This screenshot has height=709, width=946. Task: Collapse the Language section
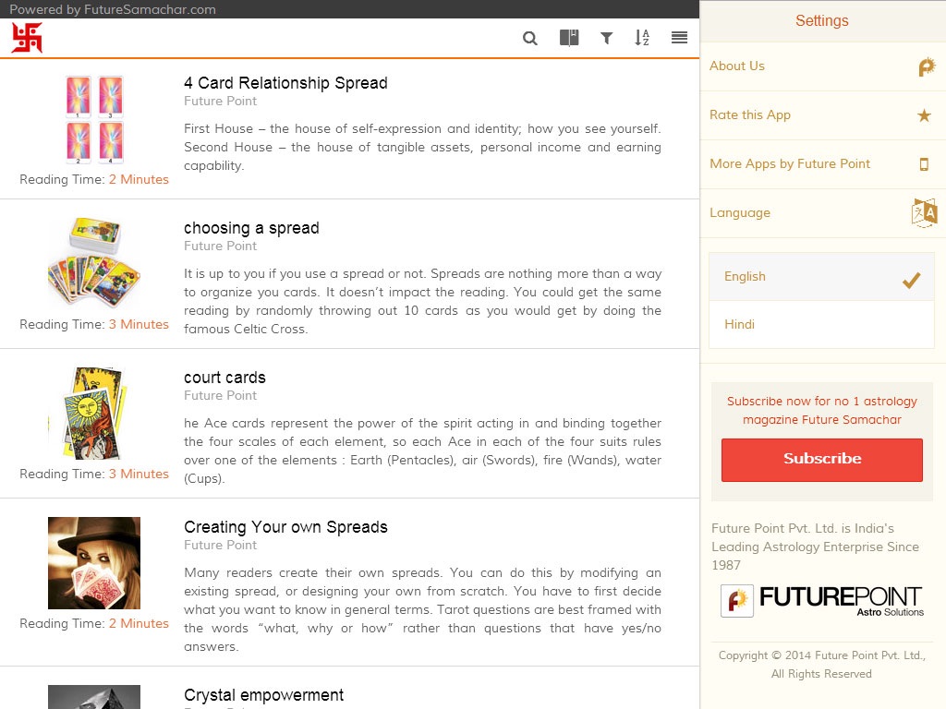tap(823, 213)
